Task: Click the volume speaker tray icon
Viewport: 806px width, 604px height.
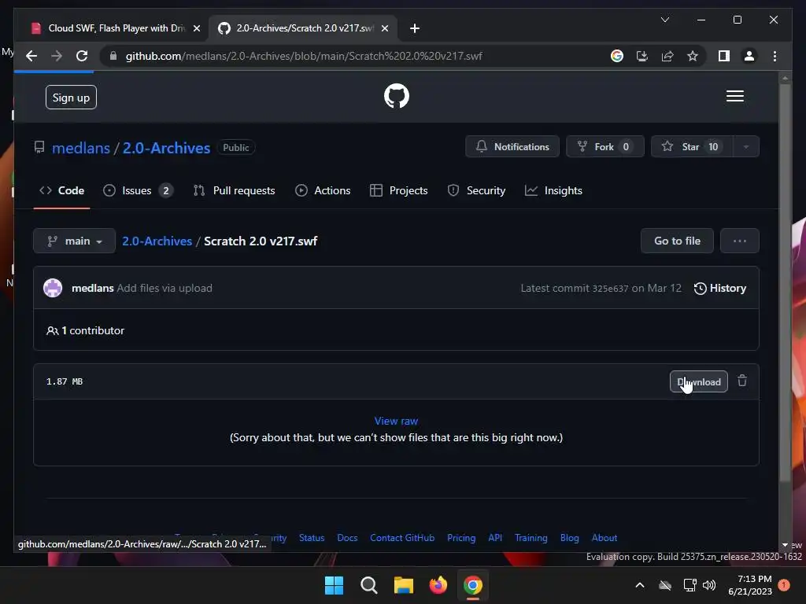Action: pos(709,585)
